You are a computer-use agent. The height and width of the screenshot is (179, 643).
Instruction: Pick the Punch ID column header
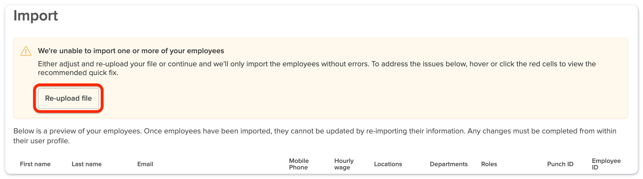tap(560, 164)
